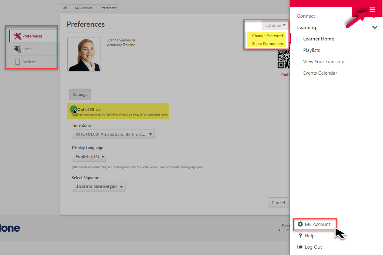The height and width of the screenshot is (255, 383).
Task: Open the Select Signature dropdown
Action: [98, 187]
